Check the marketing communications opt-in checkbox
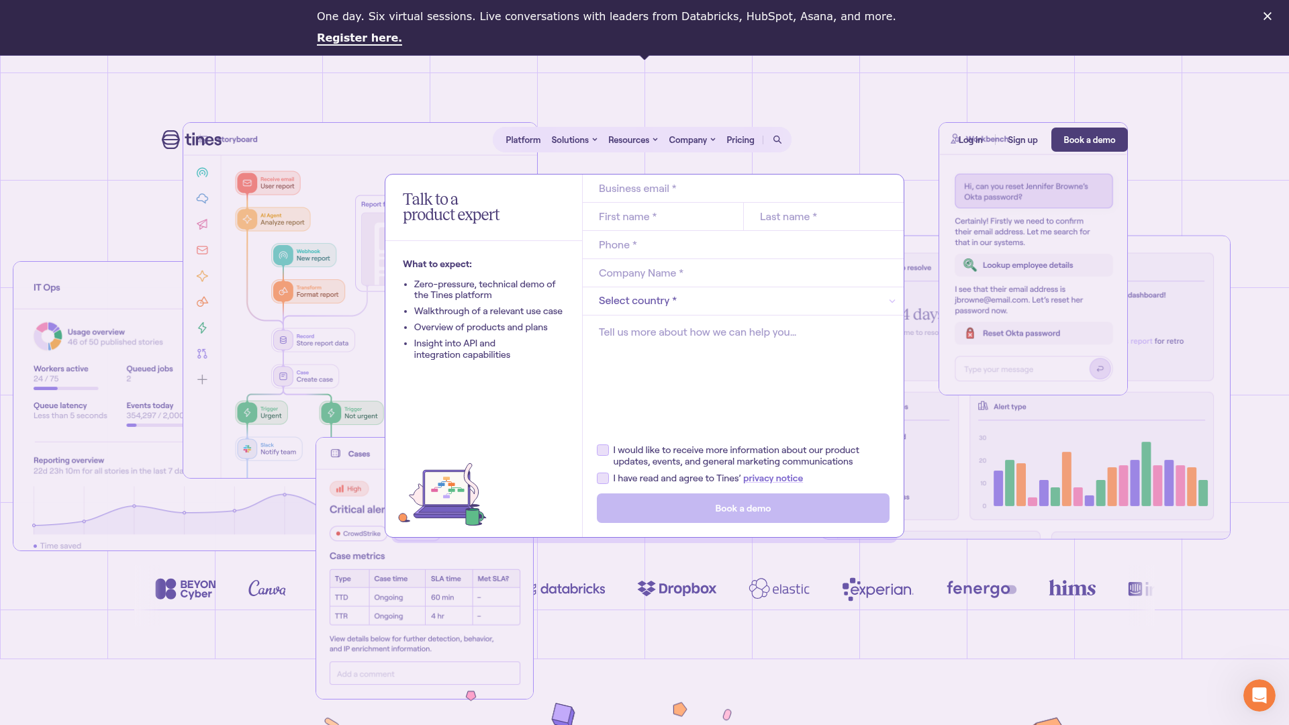The image size is (1289, 725). (603, 450)
